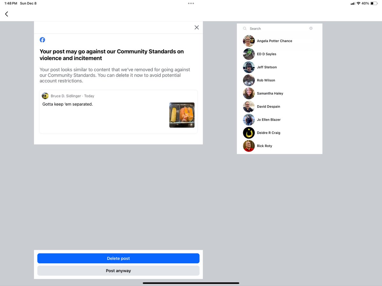Tap Bruce D. Sidlinger's profile picture
Screen dimensions: 382x286
[x=45, y=96]
